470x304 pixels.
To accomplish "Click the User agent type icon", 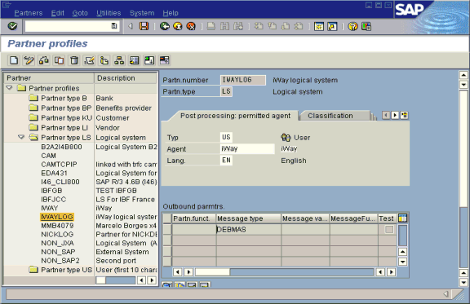I will pyautogui.click(x=286, y=138).
